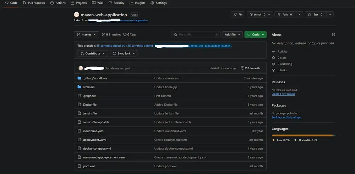Focus the Go to file search field
Screen dimensions: 355x174
coord(196,35)
